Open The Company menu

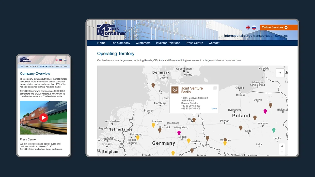[x=120, y=43]
